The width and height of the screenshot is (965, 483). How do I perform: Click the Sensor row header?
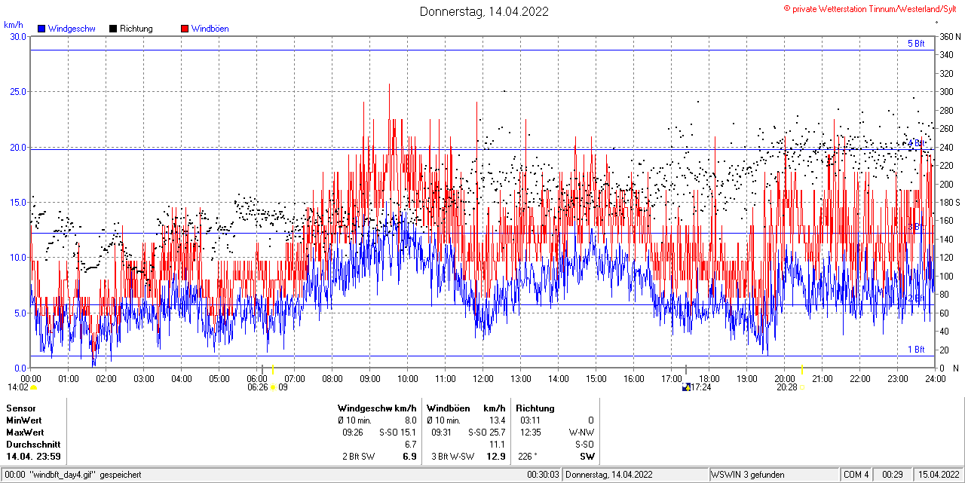click(x=20, y=408)
